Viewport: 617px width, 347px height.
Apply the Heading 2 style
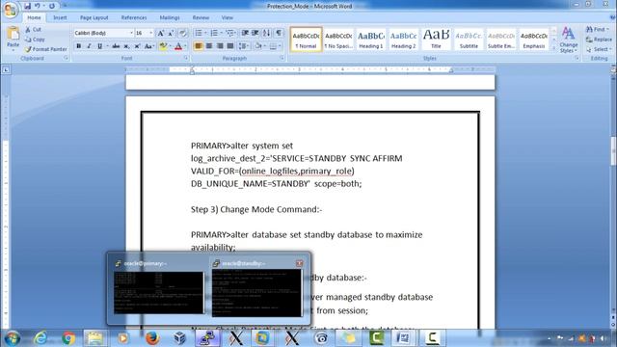pos(403,40)
